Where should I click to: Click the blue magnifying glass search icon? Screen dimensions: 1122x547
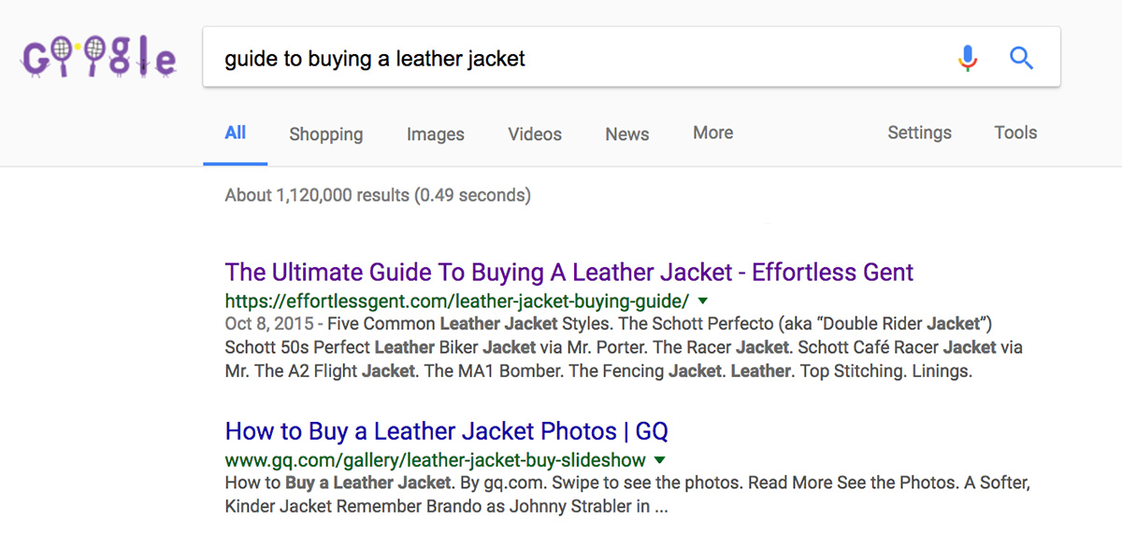[1021, 59]
